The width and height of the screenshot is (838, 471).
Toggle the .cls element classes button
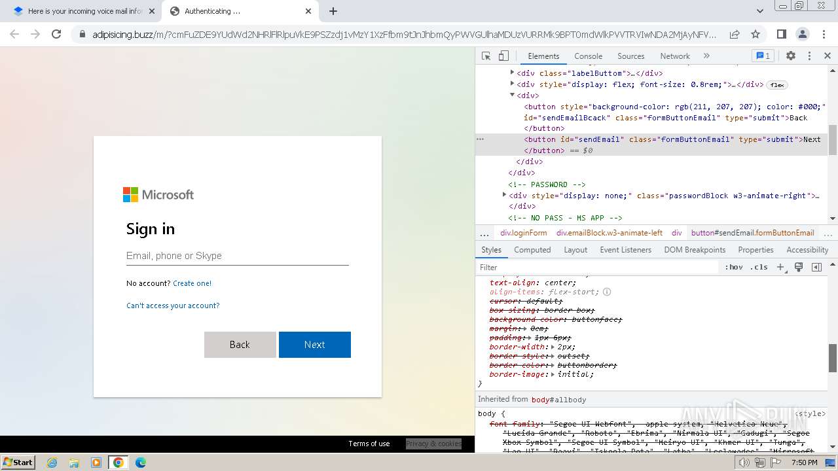[759, 267]
